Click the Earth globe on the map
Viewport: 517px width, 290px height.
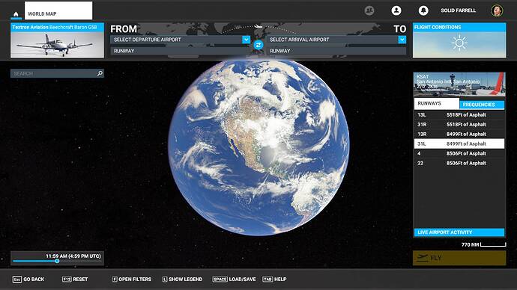[x=258, y=146]
